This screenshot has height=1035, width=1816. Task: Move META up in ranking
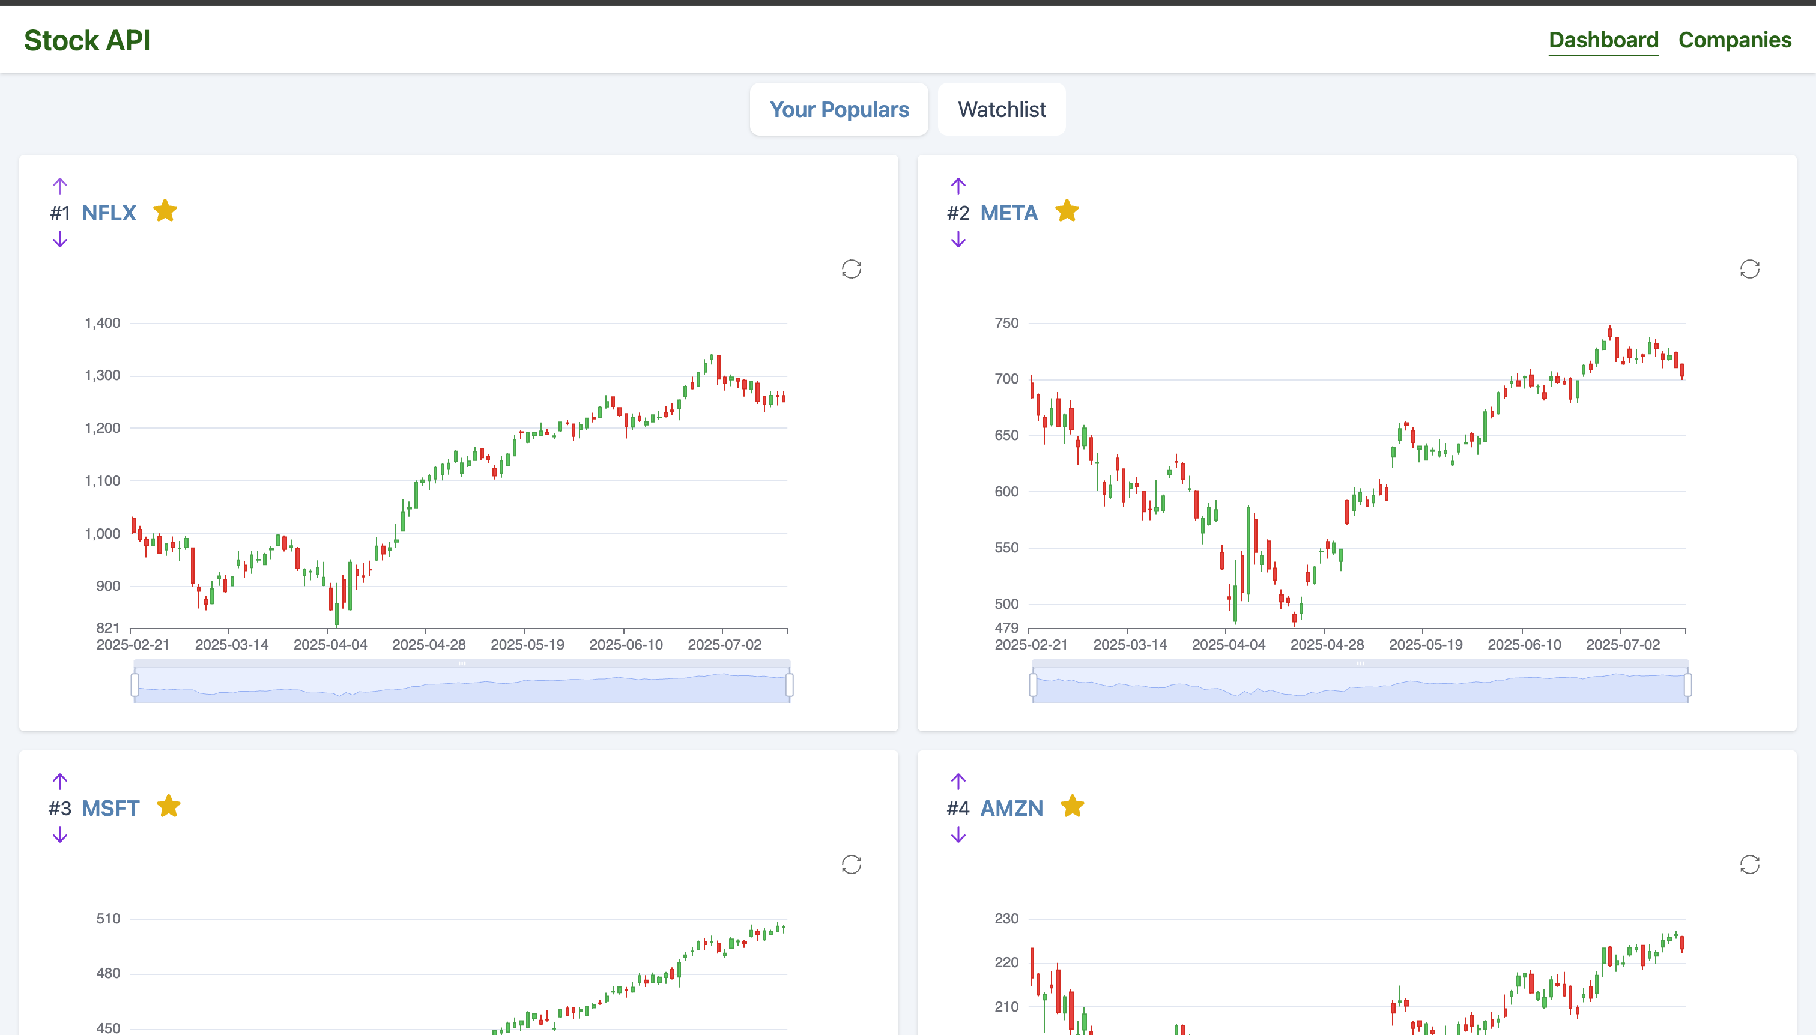click(958, 186)
